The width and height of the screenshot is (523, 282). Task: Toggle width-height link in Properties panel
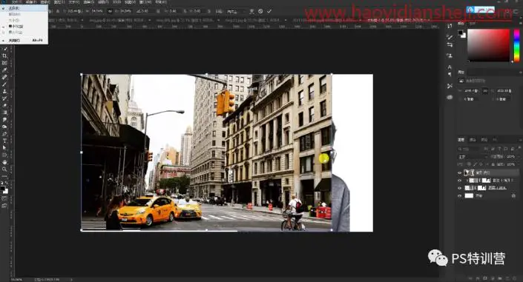click(x=485, y=90)
